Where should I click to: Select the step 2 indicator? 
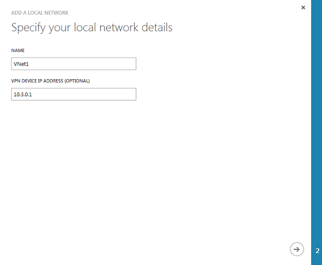click(317, 250)
